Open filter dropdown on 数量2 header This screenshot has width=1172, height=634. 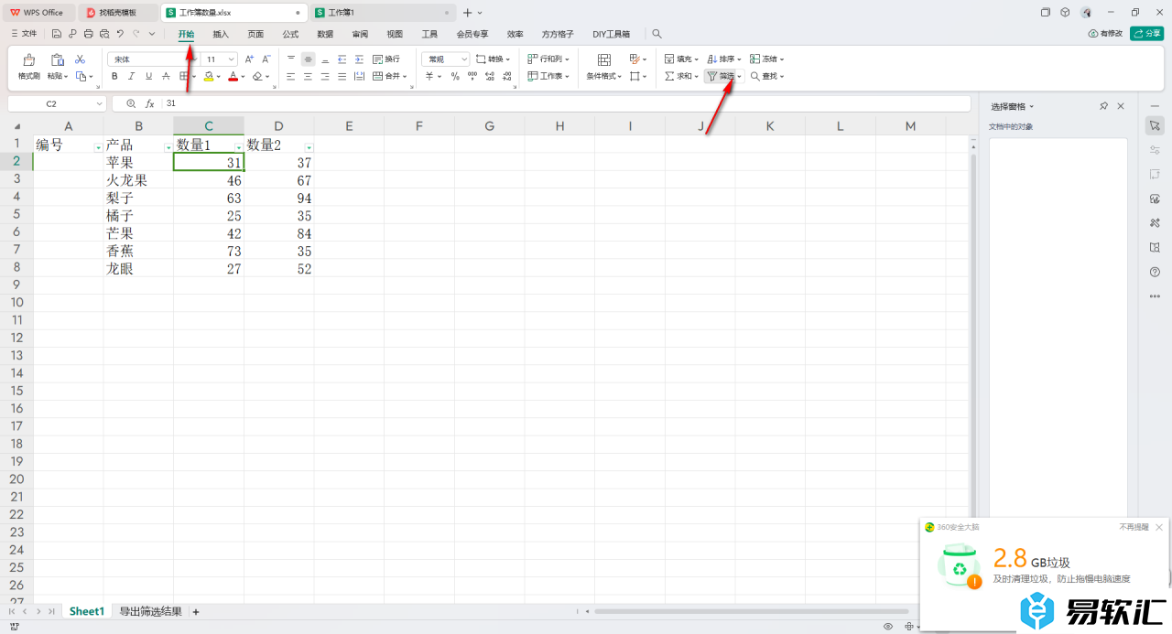pos(309,147)
